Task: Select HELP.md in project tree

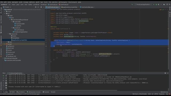Action: [x=11, y=48]
